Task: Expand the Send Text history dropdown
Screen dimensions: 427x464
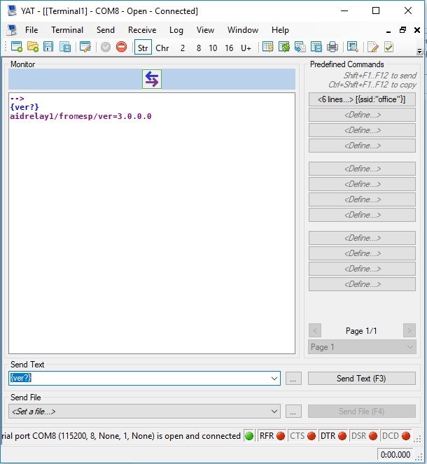Action: pos(274,379)
